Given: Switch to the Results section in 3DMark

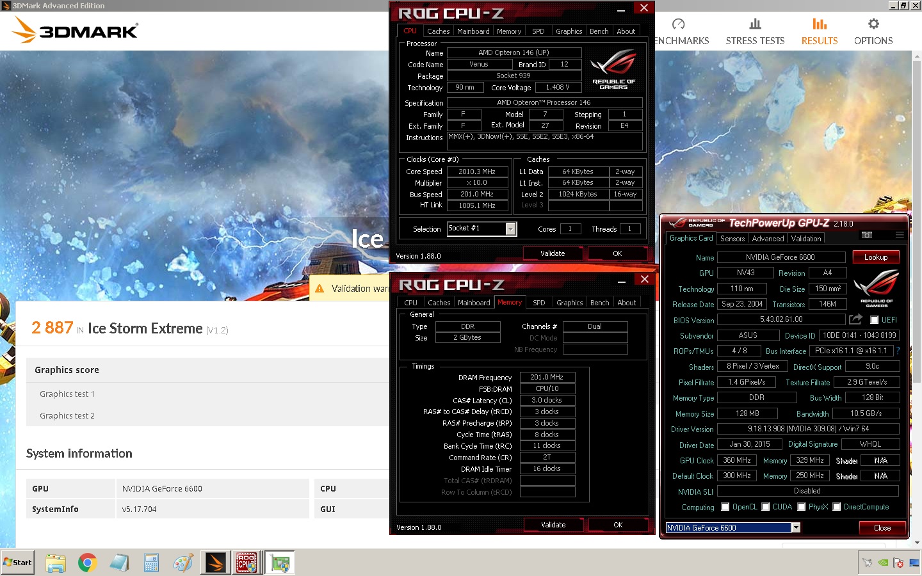Looking at the screenshot, I should coord(820,32).
